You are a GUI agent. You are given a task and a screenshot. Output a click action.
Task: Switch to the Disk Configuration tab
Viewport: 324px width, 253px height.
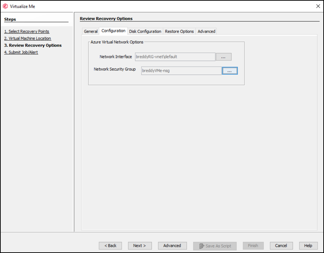[x=145, y=31]
